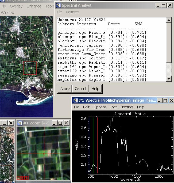Minimize the #1 Zoom window

click(54, 123)
